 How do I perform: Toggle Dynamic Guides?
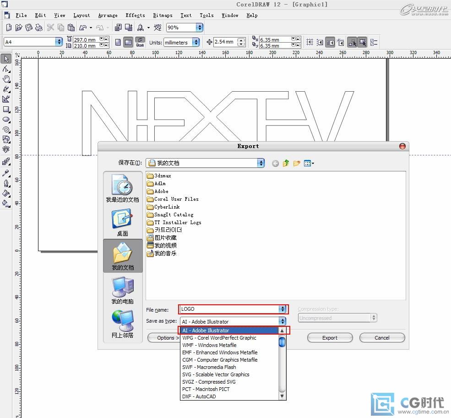[341, 42]
